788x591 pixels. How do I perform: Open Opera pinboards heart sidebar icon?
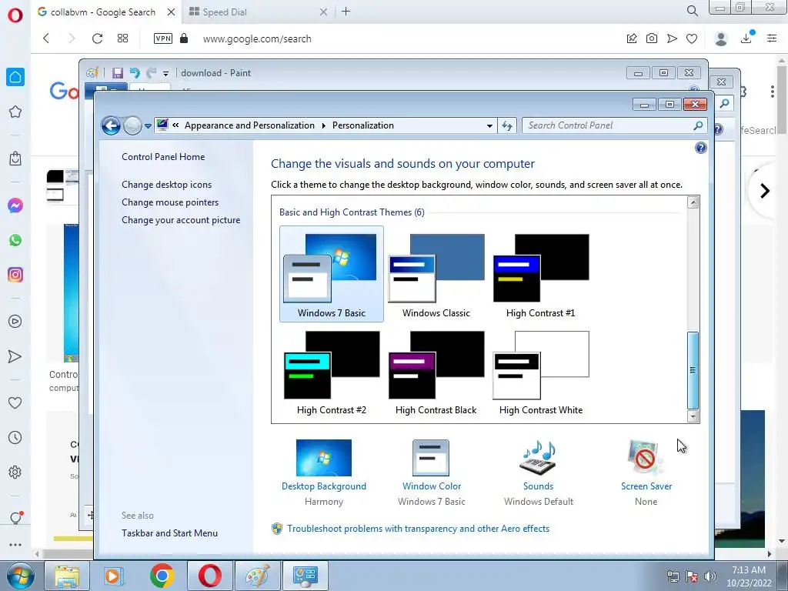click(x=15, y=402)
